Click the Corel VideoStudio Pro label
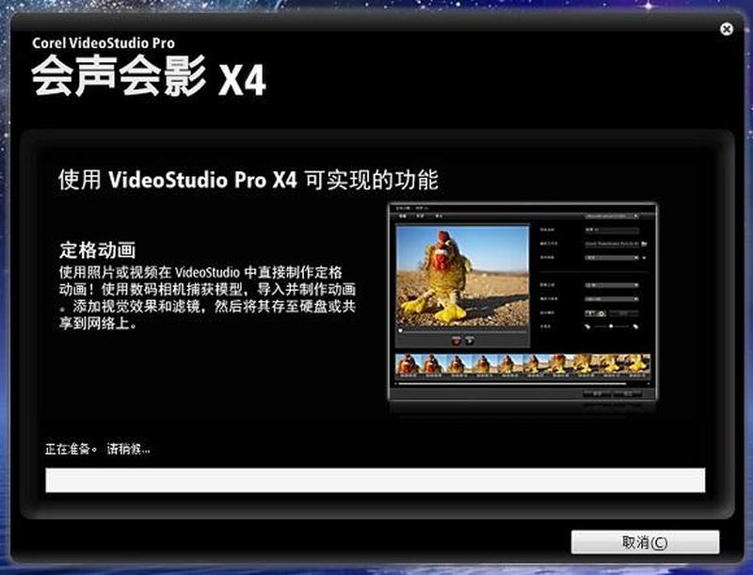 104,43
